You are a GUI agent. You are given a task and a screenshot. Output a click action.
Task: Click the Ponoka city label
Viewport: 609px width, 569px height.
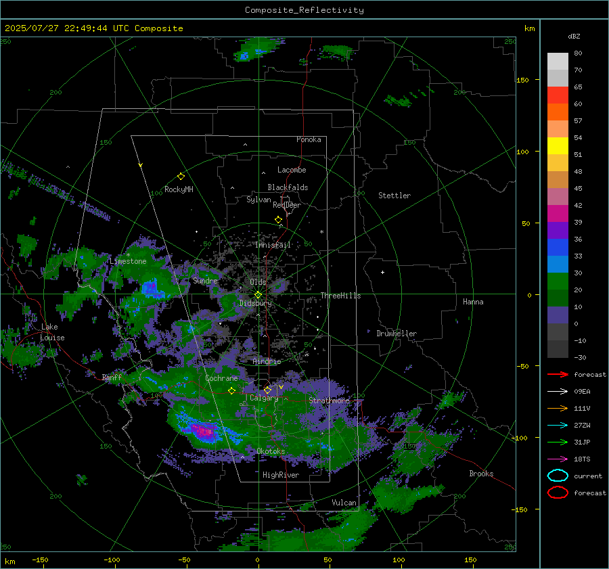(309, 139)
